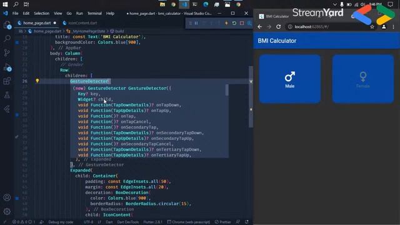Click the Prettier status bar item
The height and width of the screenshot is (225, 400).
222,222
